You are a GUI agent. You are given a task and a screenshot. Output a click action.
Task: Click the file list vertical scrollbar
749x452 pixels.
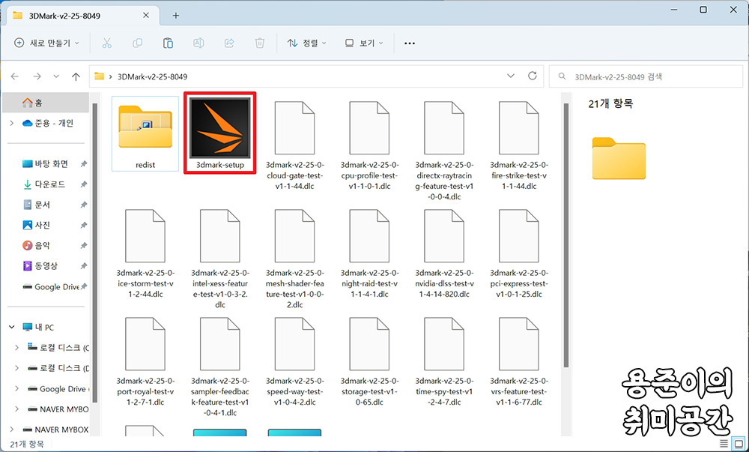click(566, 235)
